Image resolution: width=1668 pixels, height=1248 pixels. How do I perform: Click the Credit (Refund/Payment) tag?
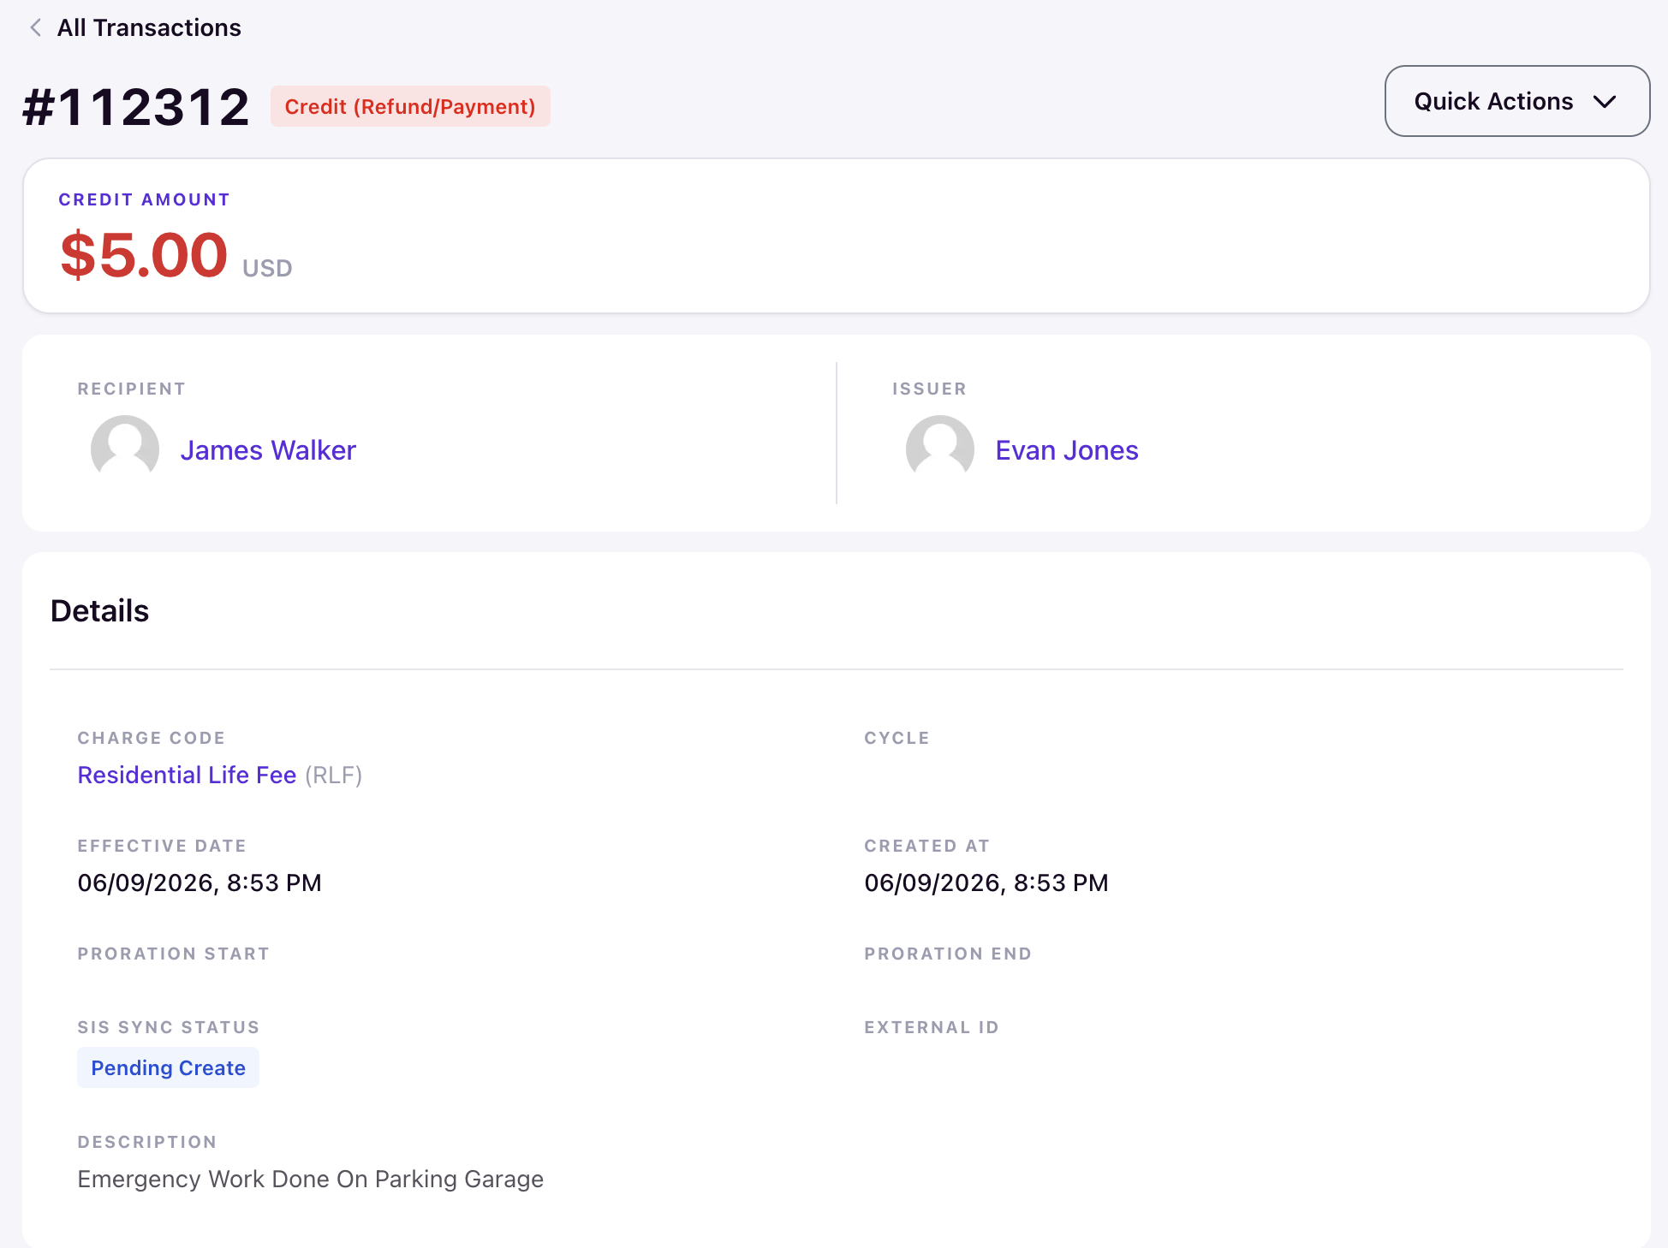point(410,106)
